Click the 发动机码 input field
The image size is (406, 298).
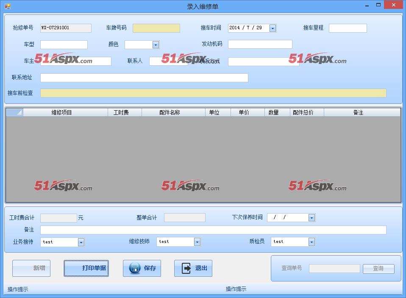tap(260, 44)
